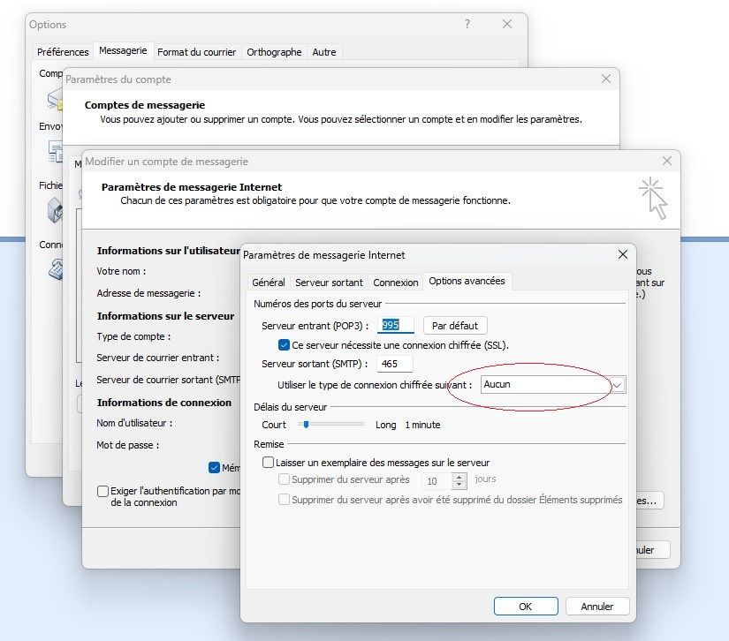Toggle SSL encrypted connection checkbox

(x=284, y=345)
